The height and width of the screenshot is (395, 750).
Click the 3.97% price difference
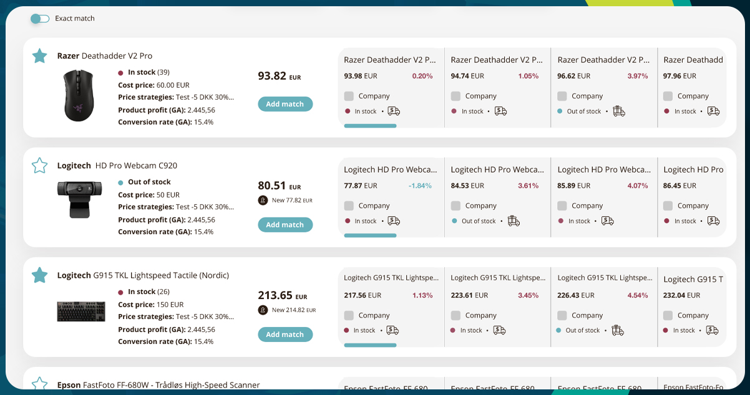(x=638, y=76)
